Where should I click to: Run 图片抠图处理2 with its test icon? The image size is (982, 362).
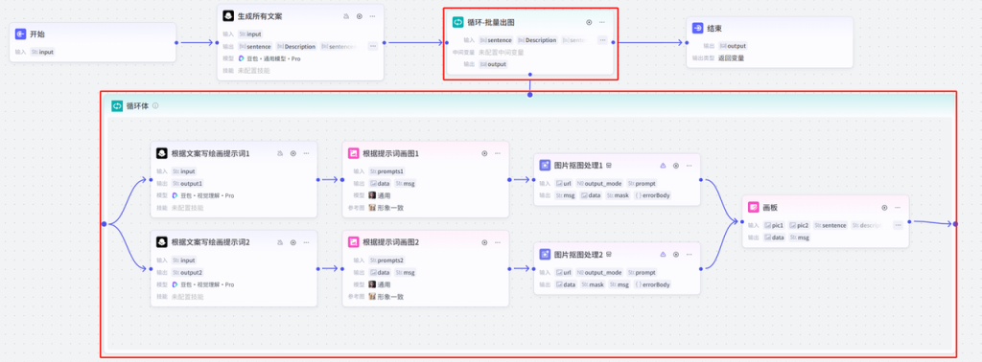click(676, 255)
